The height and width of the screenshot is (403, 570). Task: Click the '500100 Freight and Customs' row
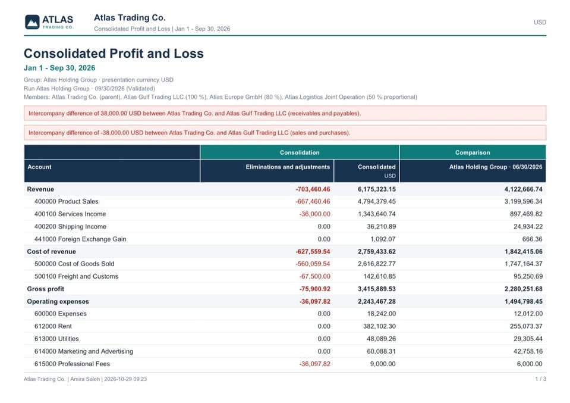pos(285,276)
